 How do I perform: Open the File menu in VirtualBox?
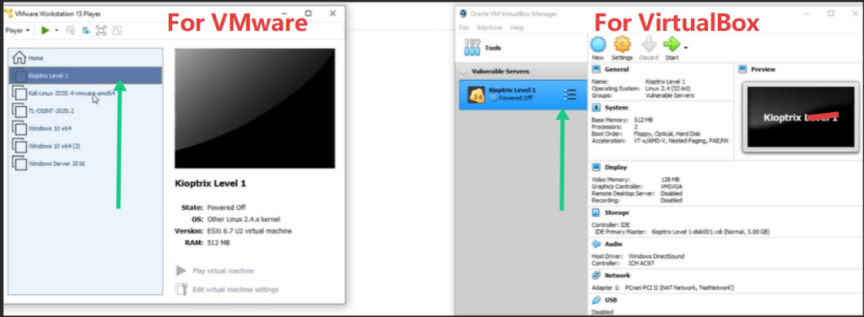464,28
